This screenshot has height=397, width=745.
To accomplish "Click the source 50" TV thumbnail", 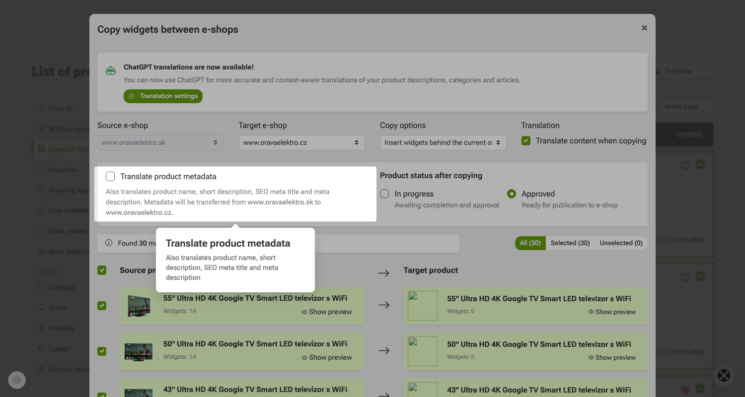I will pyautogui.click(x=139, y=351).
